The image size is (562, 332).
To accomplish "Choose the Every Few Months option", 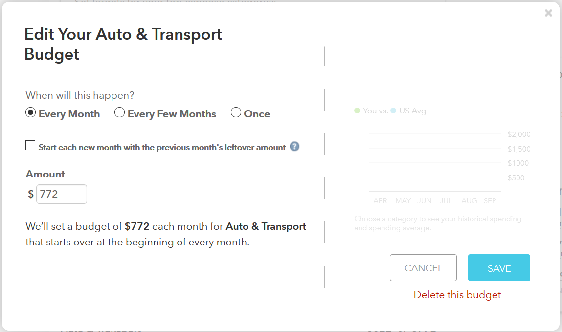I will 119,113.
